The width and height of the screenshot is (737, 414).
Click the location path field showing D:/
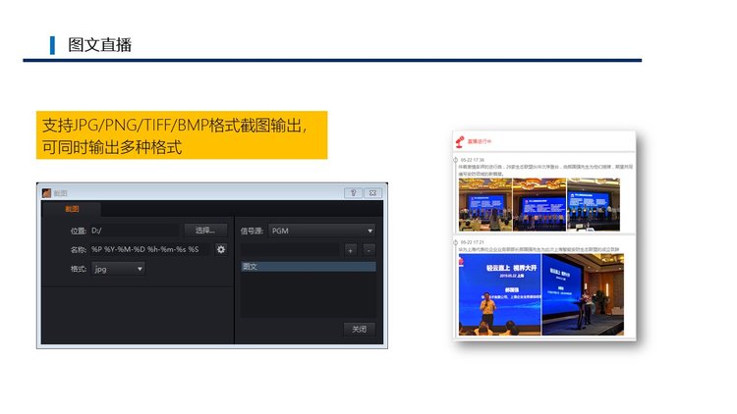tap(132, 231)
